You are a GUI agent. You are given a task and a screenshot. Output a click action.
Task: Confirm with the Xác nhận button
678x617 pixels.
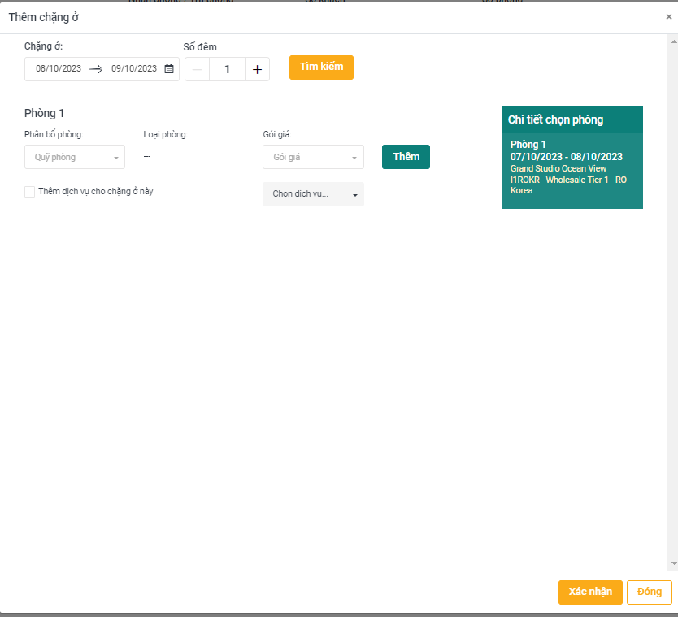tap(590, 592)
